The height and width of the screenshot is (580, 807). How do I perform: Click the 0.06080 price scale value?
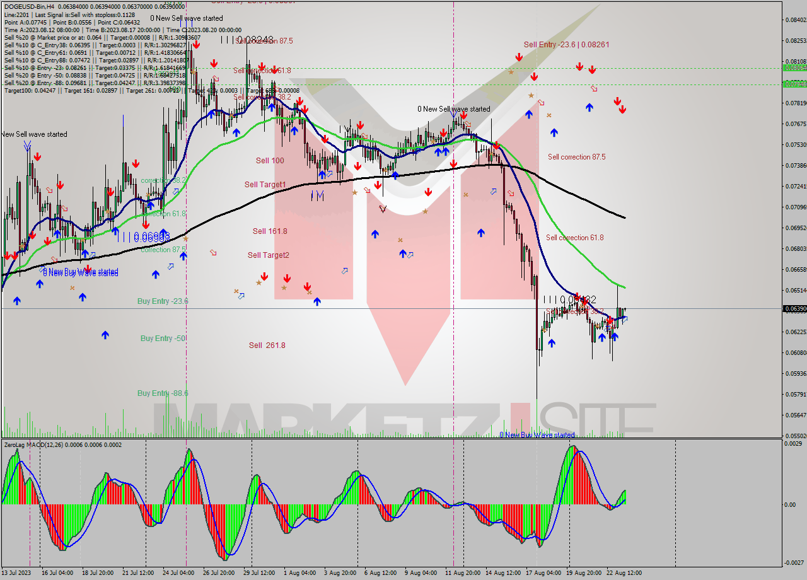(x=796, y=352)
